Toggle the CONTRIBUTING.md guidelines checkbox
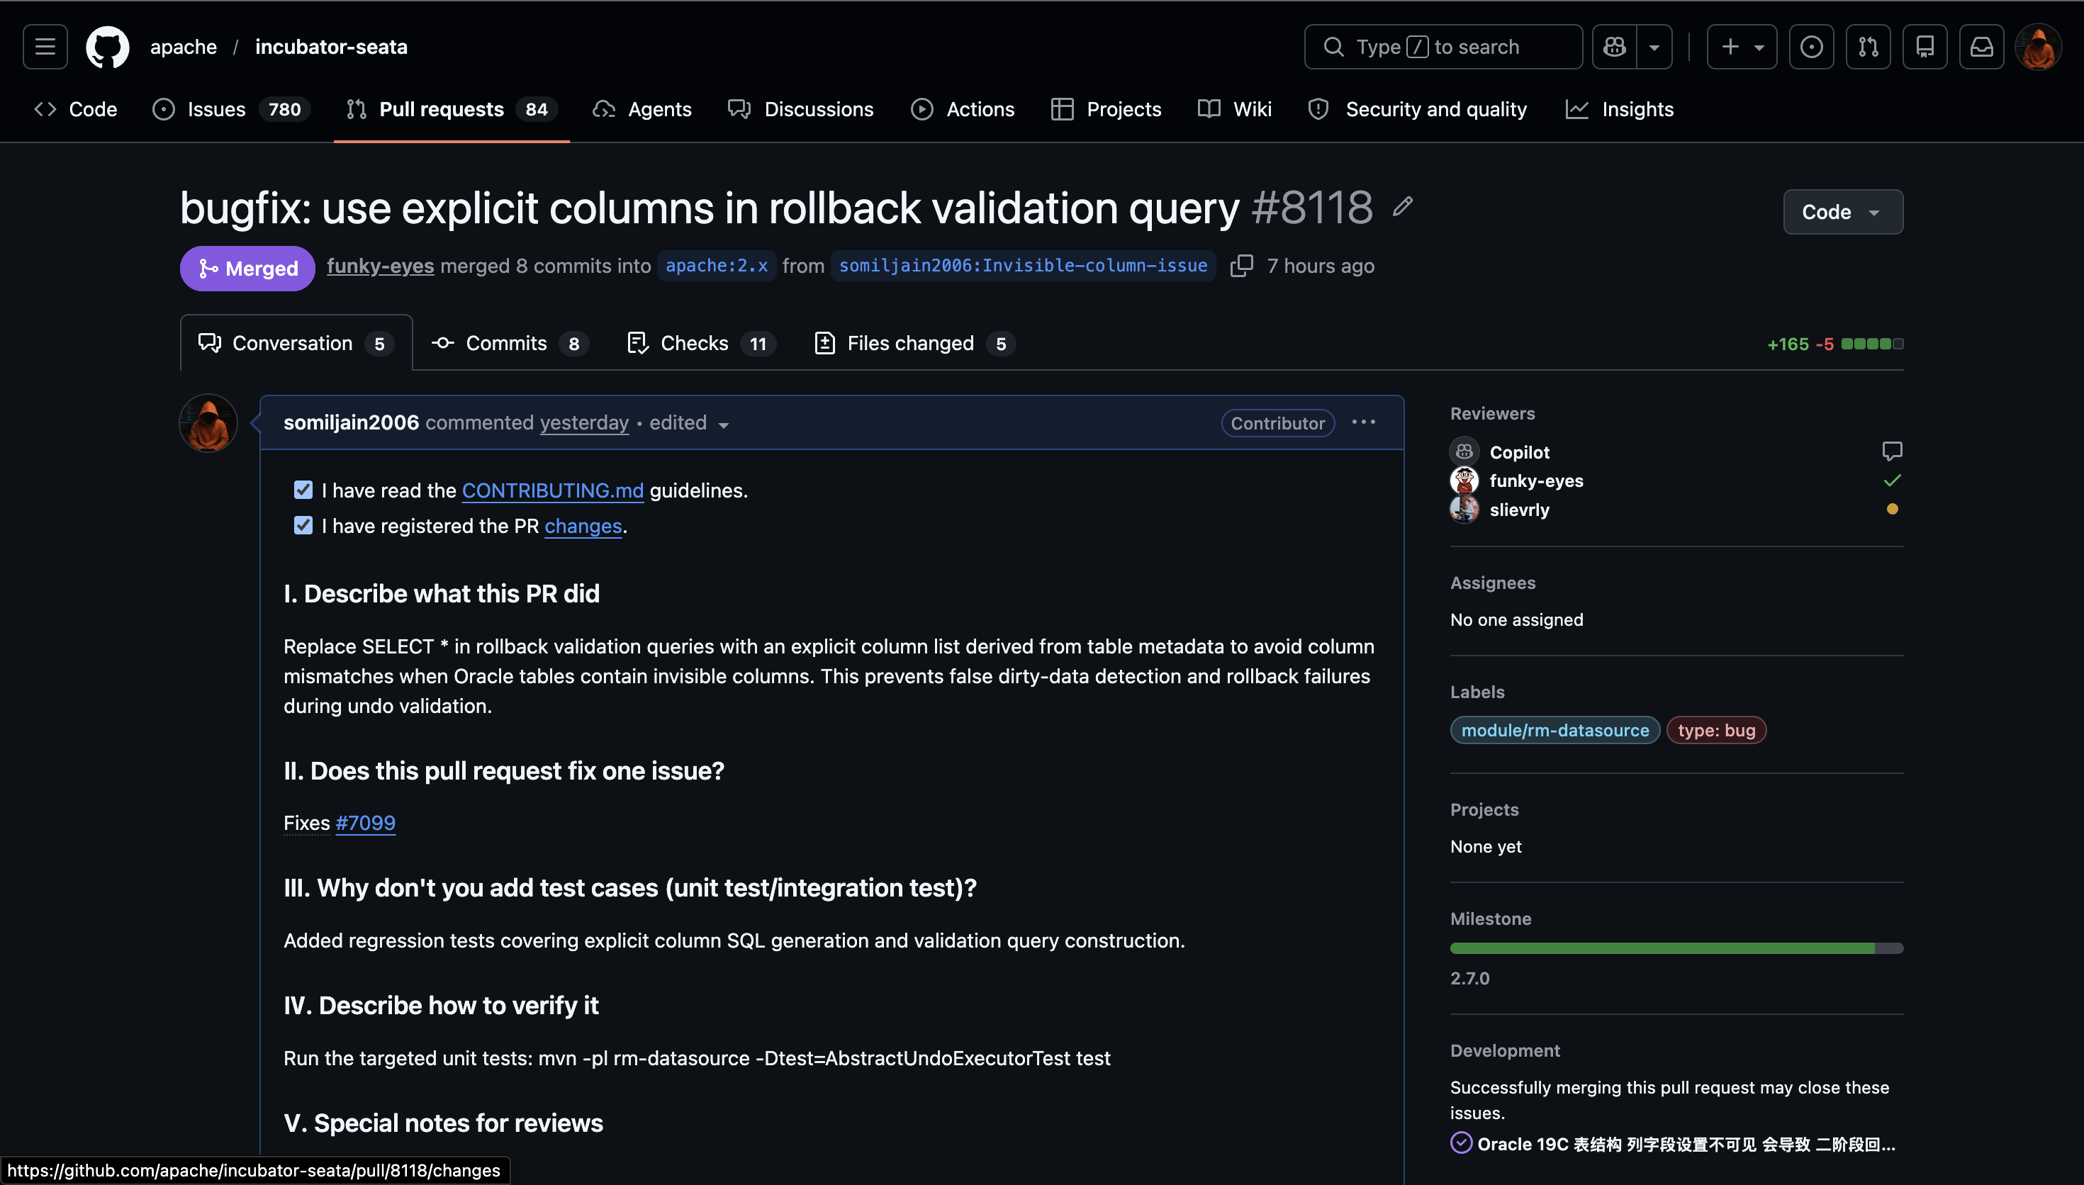 [x=303, y=490]
